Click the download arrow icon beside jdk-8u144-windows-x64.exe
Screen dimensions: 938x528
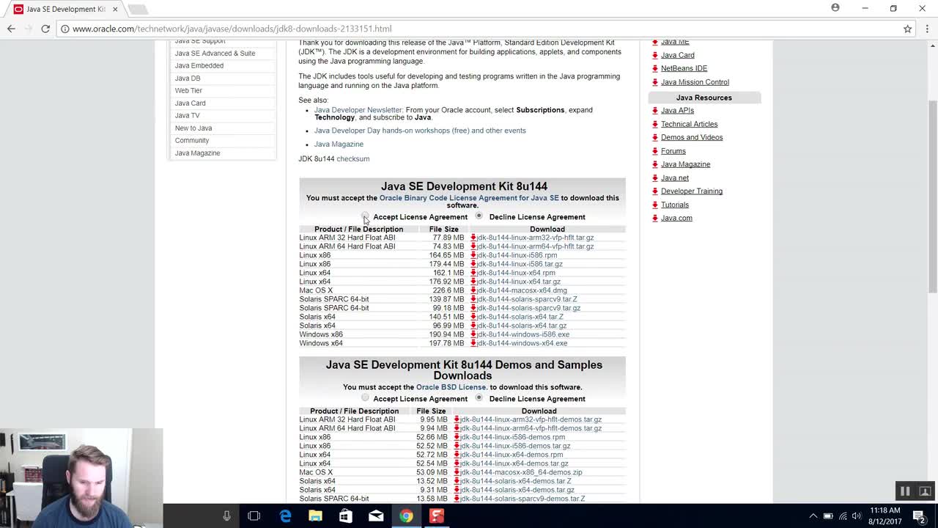click(473, 343)
